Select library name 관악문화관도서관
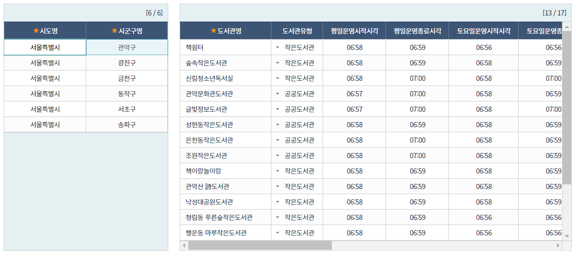Screen dimensions: 578x257 tap(226, 94)
